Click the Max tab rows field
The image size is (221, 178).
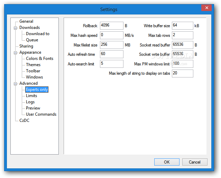click(183, 35)
